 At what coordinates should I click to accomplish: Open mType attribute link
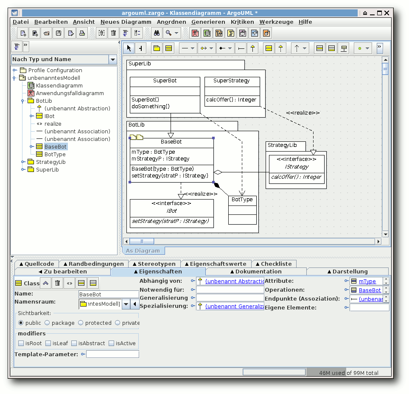tap(367, 281)
